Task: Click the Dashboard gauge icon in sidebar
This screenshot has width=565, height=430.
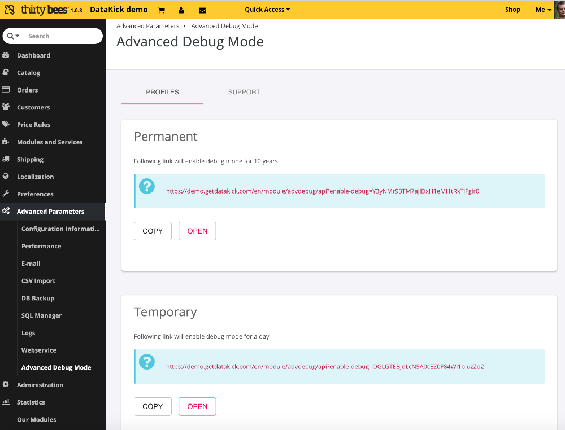Action: coord(6,55)
